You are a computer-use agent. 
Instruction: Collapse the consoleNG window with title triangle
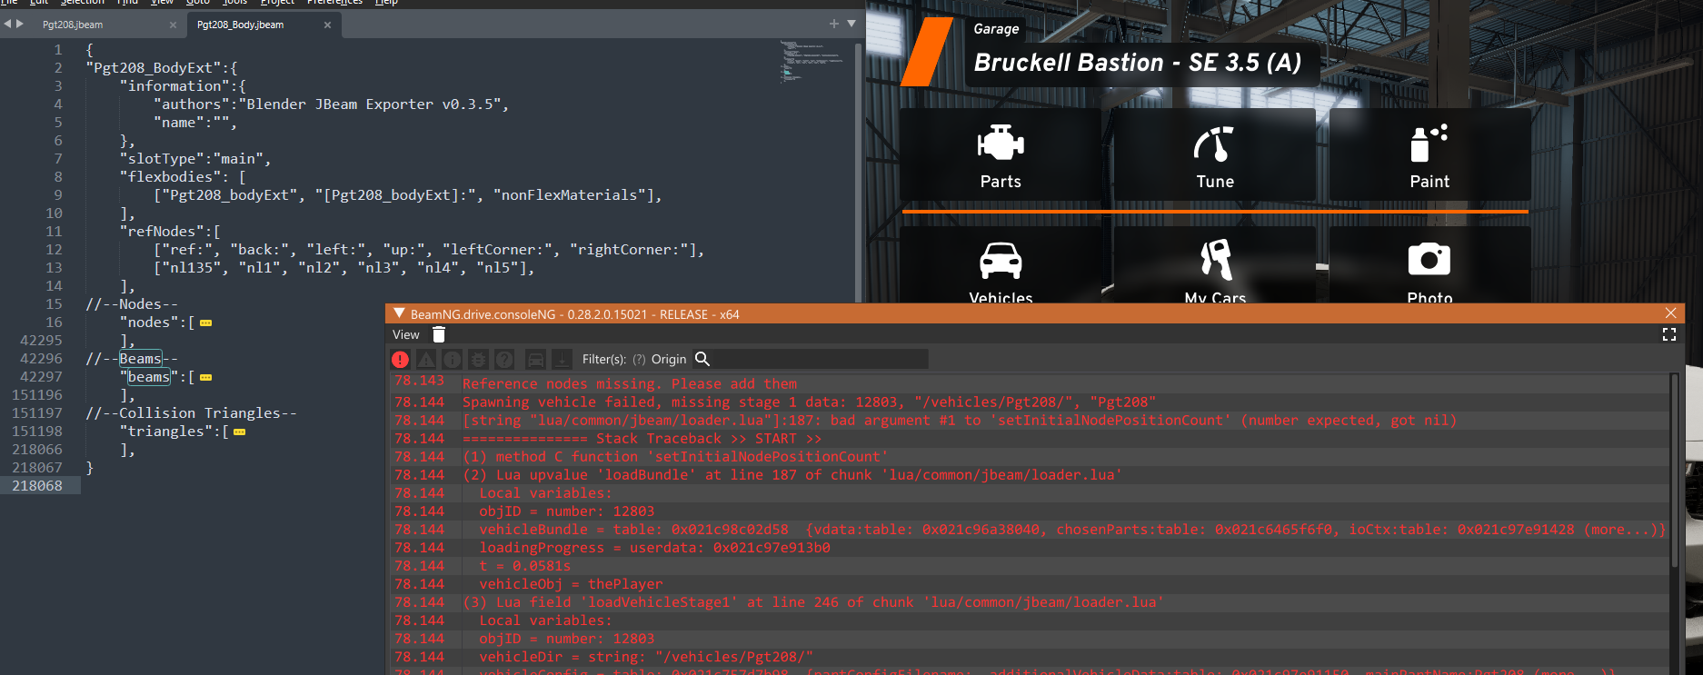click(x=398, y=313)
